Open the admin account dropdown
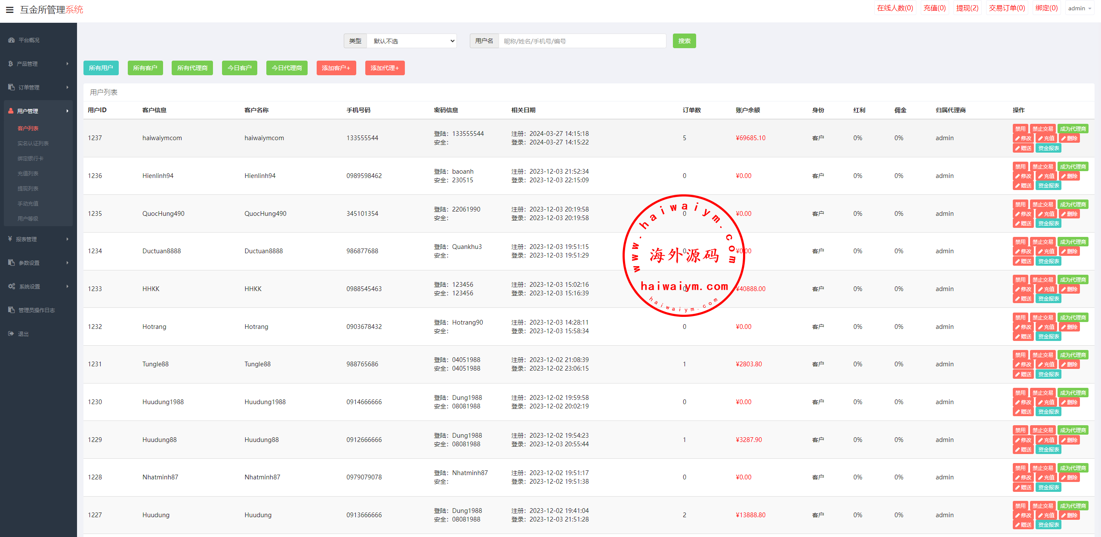Screen dimensions: 1101x537 coord(1079,8)
